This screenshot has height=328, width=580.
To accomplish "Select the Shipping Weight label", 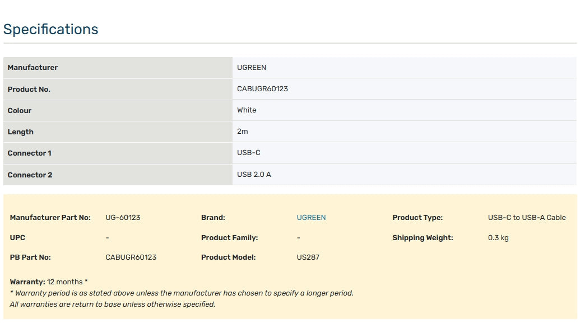I will [x=423, y=238].
